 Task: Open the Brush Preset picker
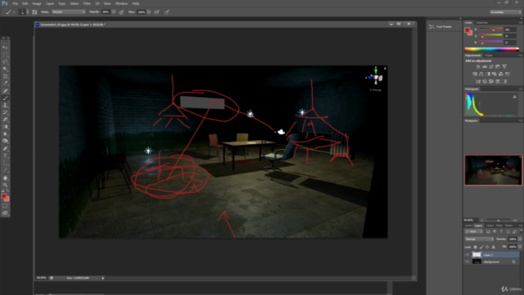click(24, 12)
